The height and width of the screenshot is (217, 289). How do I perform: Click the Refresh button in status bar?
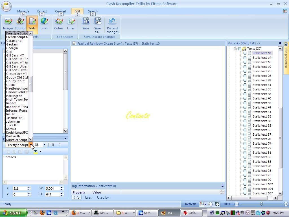click(x=191, y=204)
